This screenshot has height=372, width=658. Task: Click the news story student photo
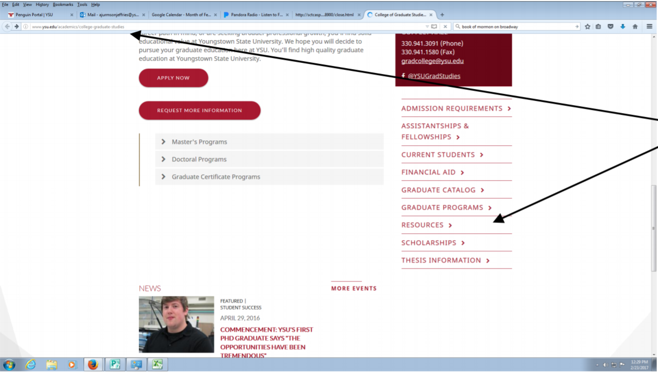pos(176,324)
